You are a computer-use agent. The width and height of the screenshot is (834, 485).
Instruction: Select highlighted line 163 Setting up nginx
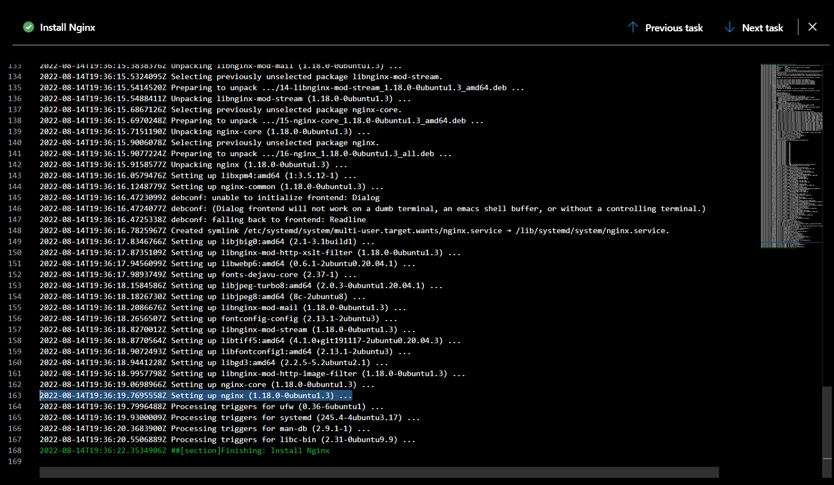point(196,395)
